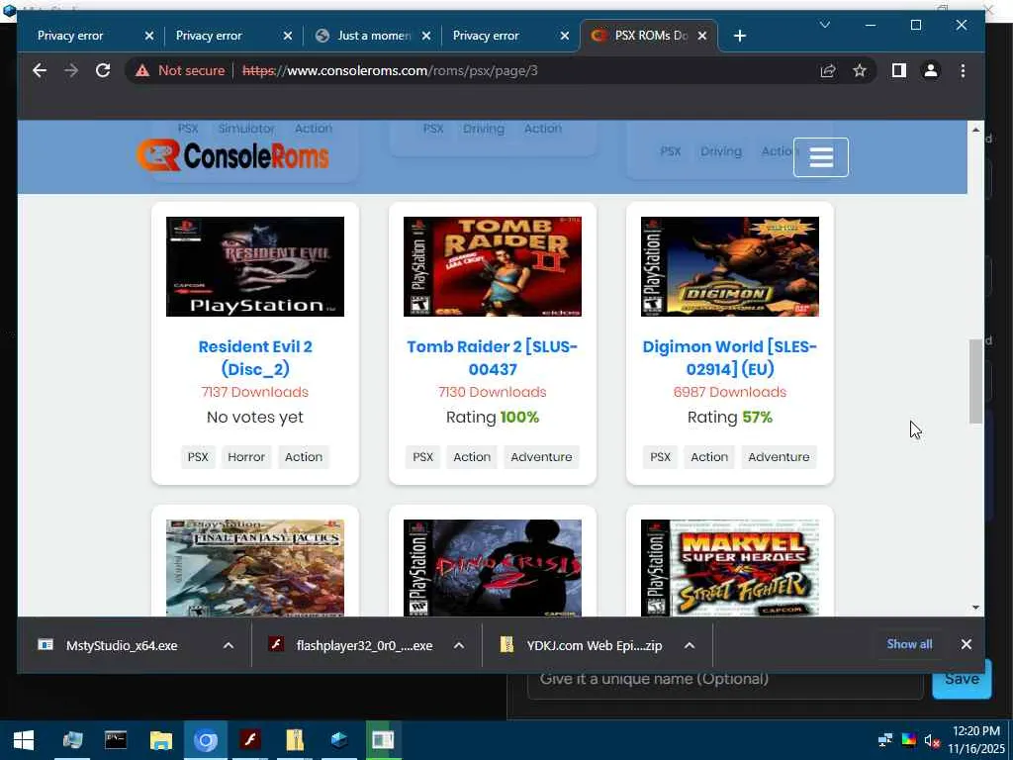The width and height of the screenshot is (1013, 760).
Task: Click the 6987 Downloads text
Action: [x=730, y=392]
